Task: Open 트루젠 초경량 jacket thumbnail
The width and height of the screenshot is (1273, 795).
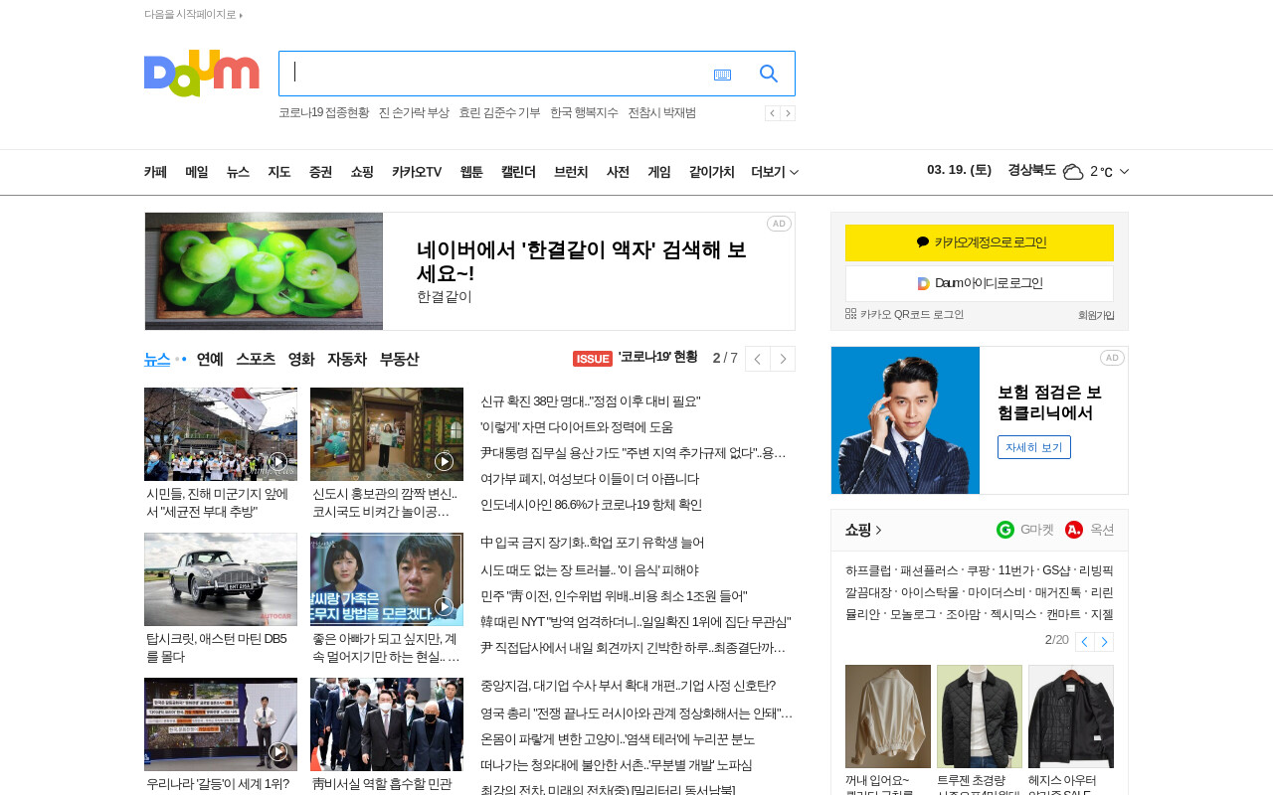Action: [x=980, y=716]
